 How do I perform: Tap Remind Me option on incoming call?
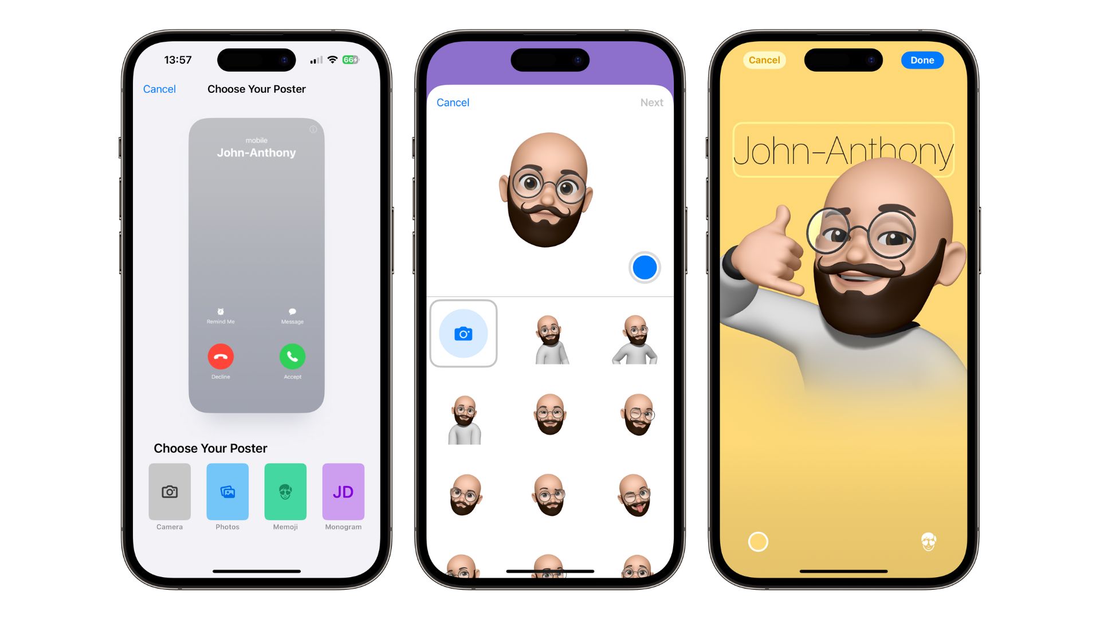pyautogui.click(x=221, y=317)
